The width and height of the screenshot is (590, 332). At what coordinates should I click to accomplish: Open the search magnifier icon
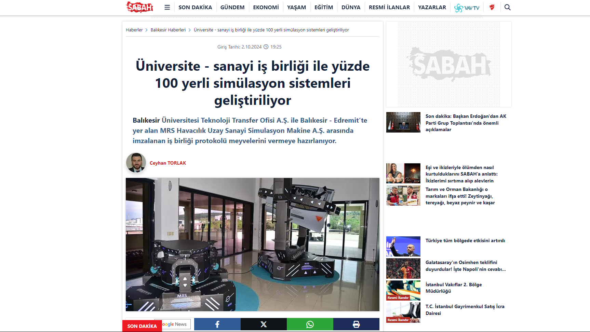(508, 7)
